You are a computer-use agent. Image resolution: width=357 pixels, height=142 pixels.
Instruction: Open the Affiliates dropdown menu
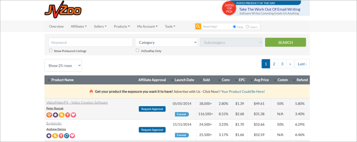tap(78, 26)
